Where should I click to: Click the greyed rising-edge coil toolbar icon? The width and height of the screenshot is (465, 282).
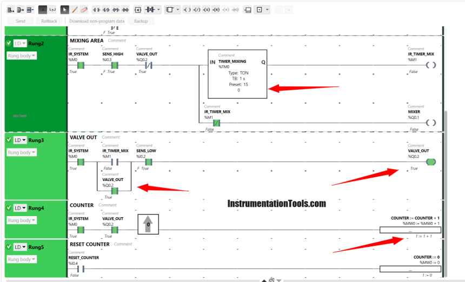tap(226, 10)
